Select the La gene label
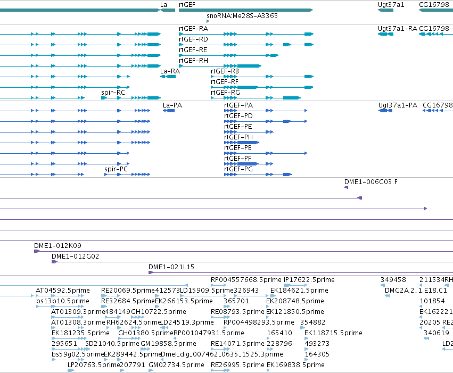 [x=164, y=5]
